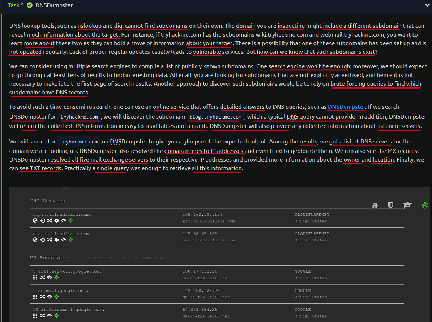This screenshot has width=432, height=322.
Task: Click the shuffle icon under kip.ns.cloudflare.com
Action: click(49, 220)
